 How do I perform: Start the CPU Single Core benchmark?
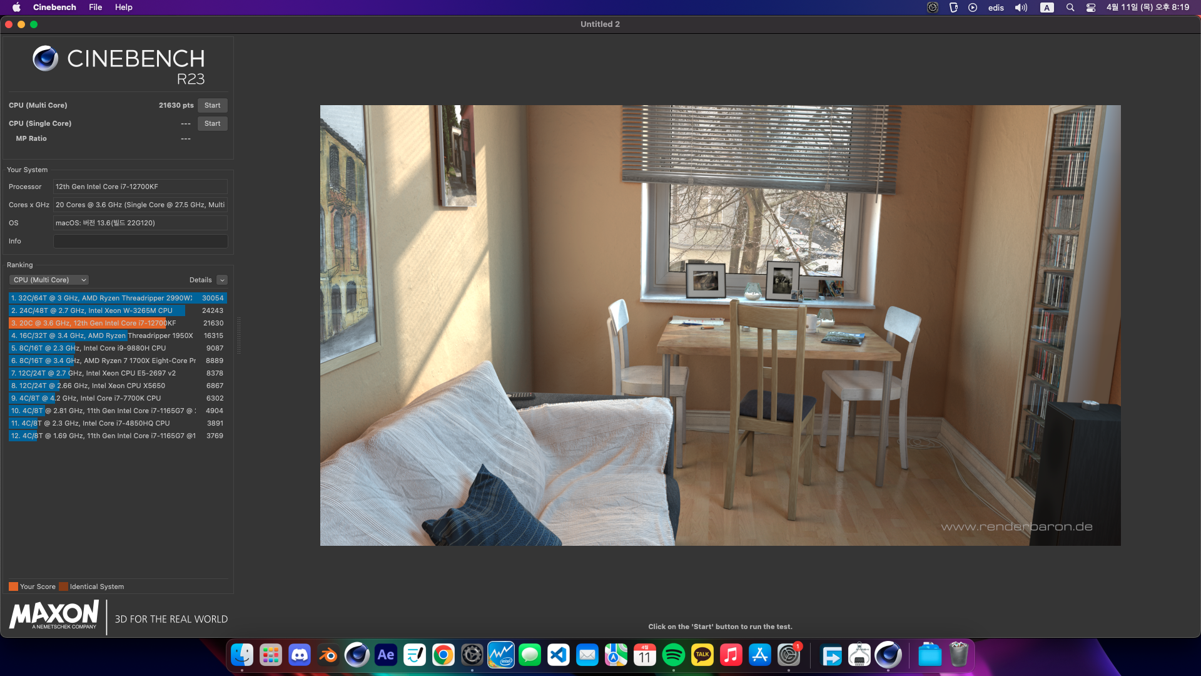pyautogui.click(x=212, y=123)
